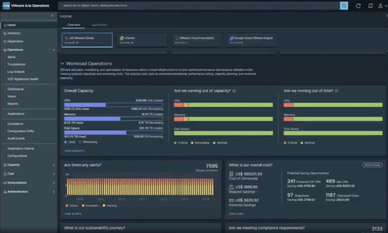The width and height of the screenshot is (388, 233).
Task: Click the refresh icon in top bar
Action: [358, 6]
